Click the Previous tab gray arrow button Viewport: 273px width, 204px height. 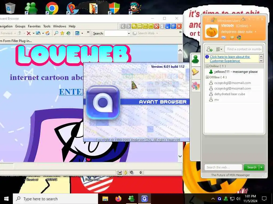[123, 26]
